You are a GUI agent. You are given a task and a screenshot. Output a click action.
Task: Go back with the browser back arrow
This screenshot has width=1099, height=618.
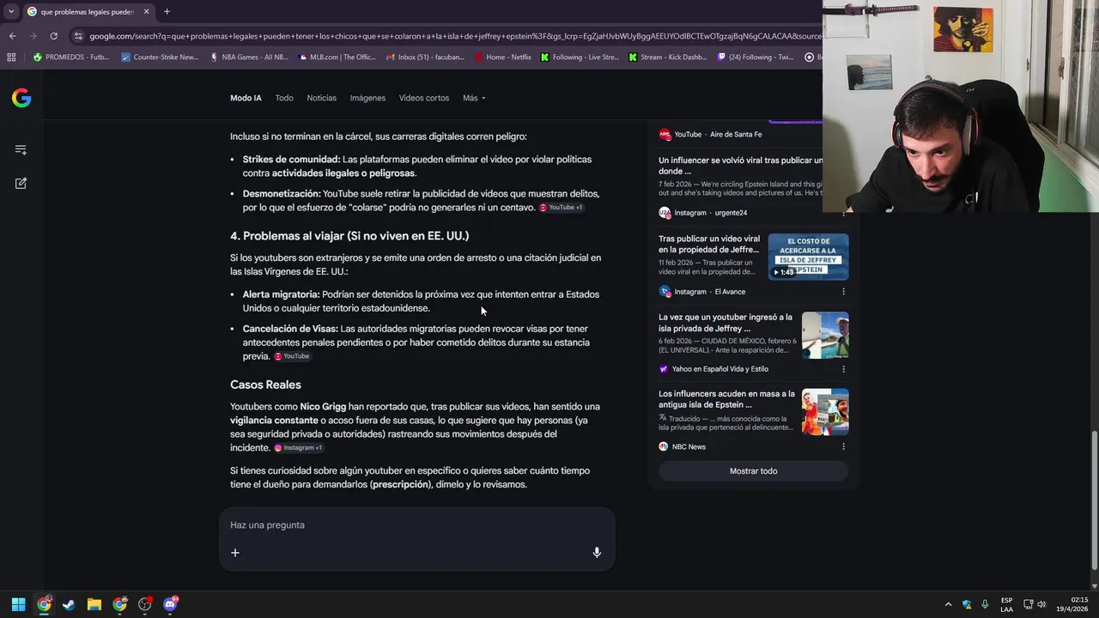(x=12, y=36)
